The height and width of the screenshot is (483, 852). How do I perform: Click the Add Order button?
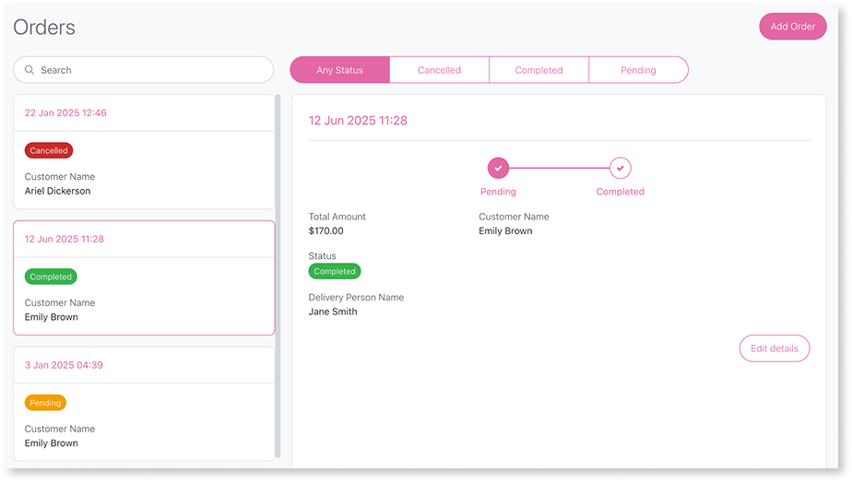pos(792,26)
